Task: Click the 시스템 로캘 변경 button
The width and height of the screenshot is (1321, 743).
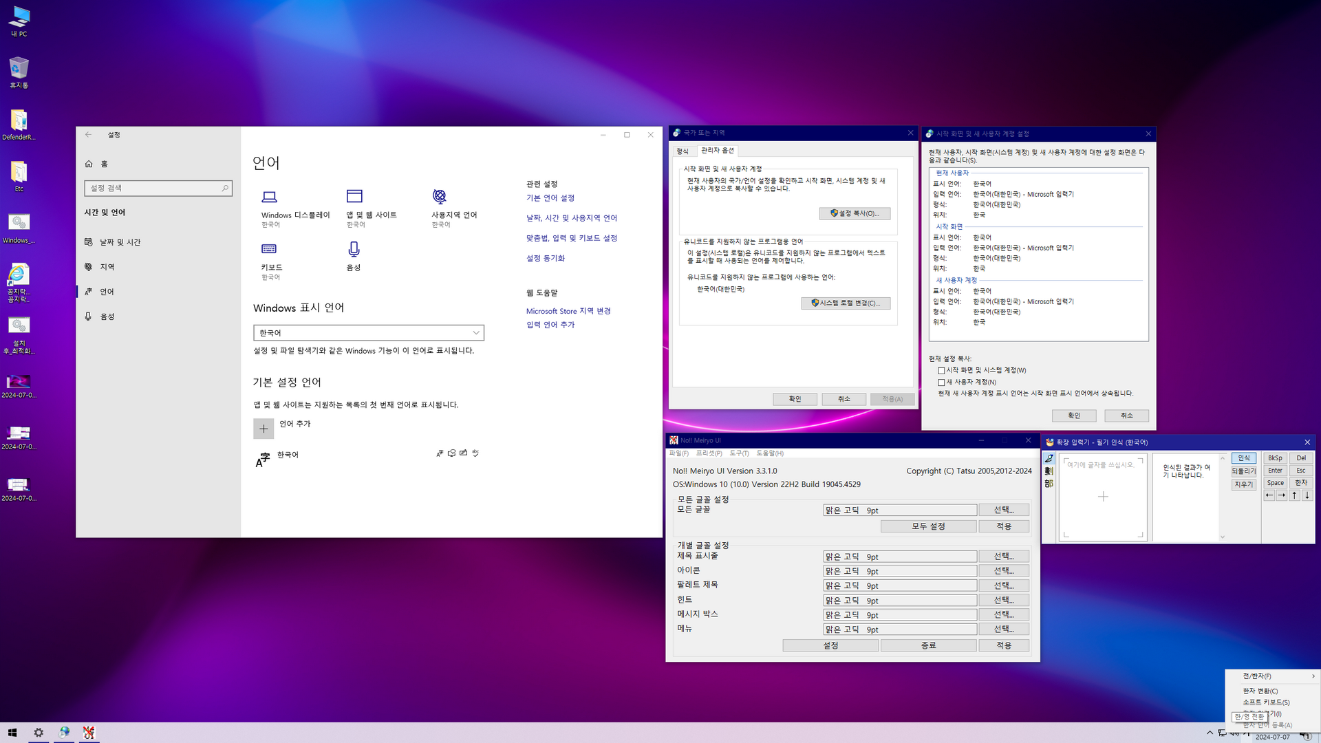Action: tap(846, 303)
